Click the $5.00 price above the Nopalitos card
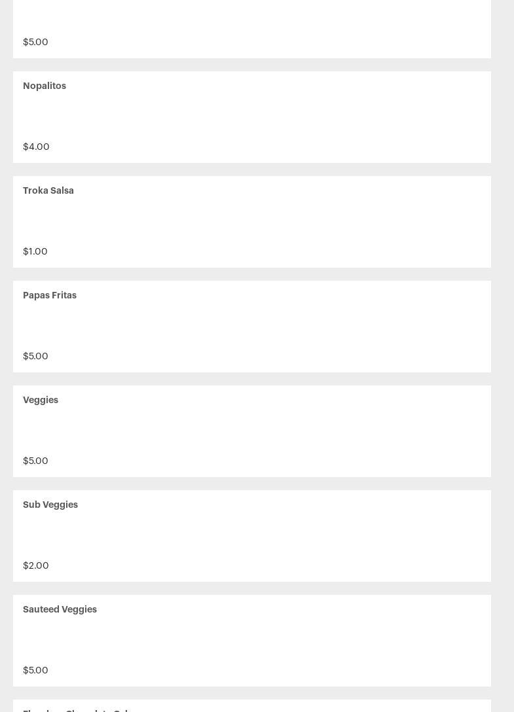The height and width of the screenshot is (712, 514). tap(35, 42)
